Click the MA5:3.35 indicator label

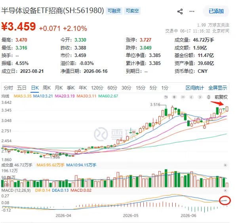[23, 96]
